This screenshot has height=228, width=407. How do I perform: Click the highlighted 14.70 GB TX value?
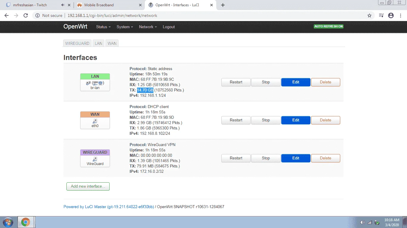coord(145,90)
